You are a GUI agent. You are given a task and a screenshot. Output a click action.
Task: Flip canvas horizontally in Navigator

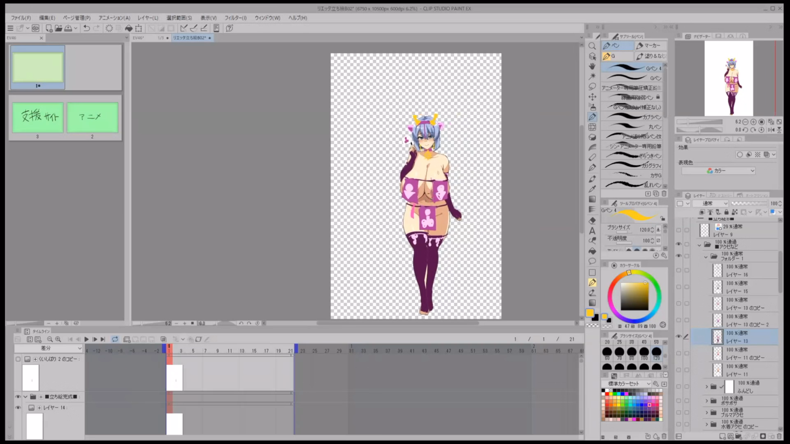point(771,129)
